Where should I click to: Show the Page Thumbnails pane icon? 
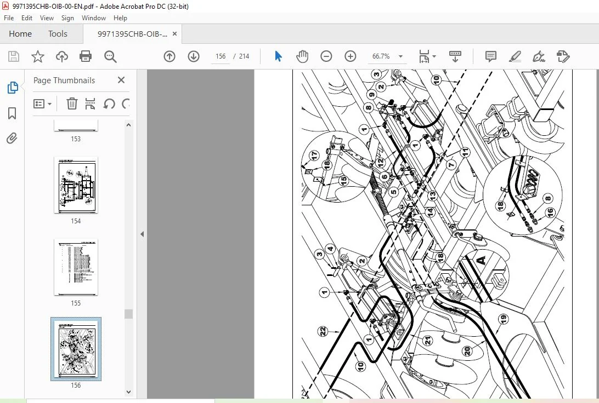[x=12, y=88]
